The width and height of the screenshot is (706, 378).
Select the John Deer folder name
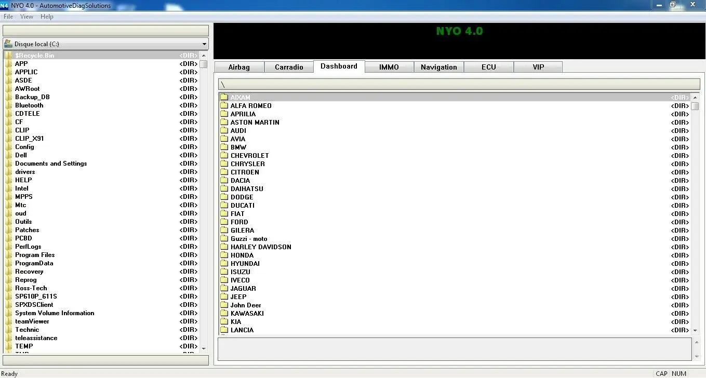click(246, 305)
